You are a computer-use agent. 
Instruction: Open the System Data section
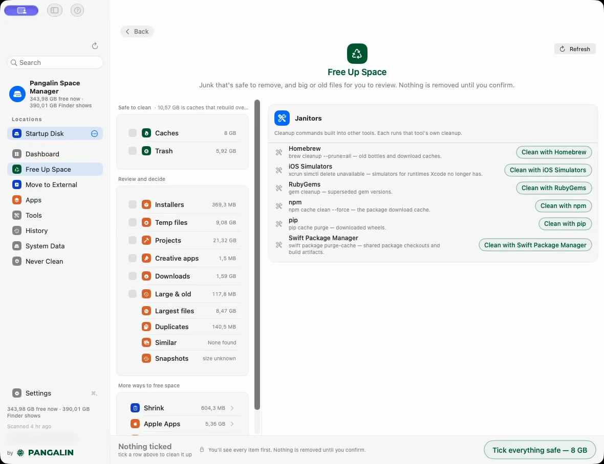point(55,246)
